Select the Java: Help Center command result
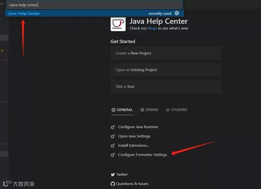Screen dimensions: 261x189 pos(94,13)
